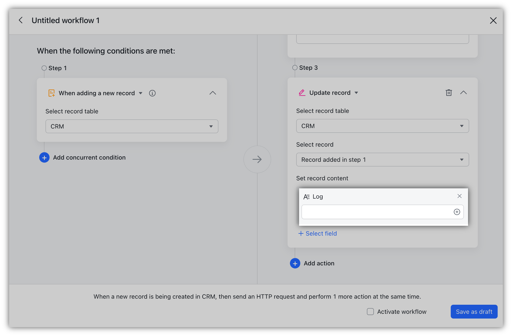This screenshot has width=512, height=336.
Task: Select the Step 3 circle marker
Action: click(295, 68)
